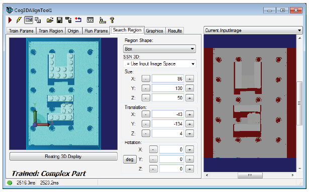This screenshot has width=309, height=192.
Task: Click Size X field showing 86
Action: click(x=168, y=79)
